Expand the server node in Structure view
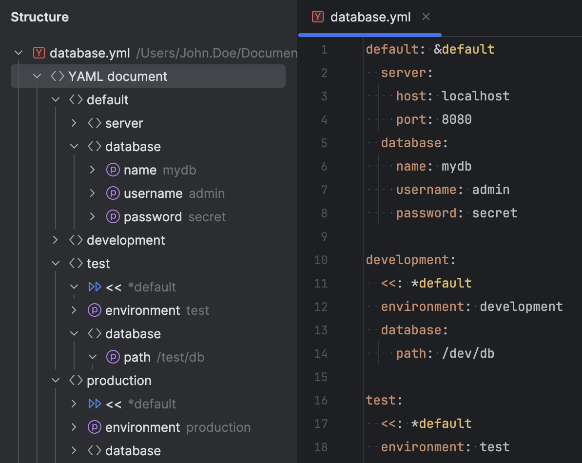The height and width of the screenshot is (463, 582). click(x=73, y=123)
